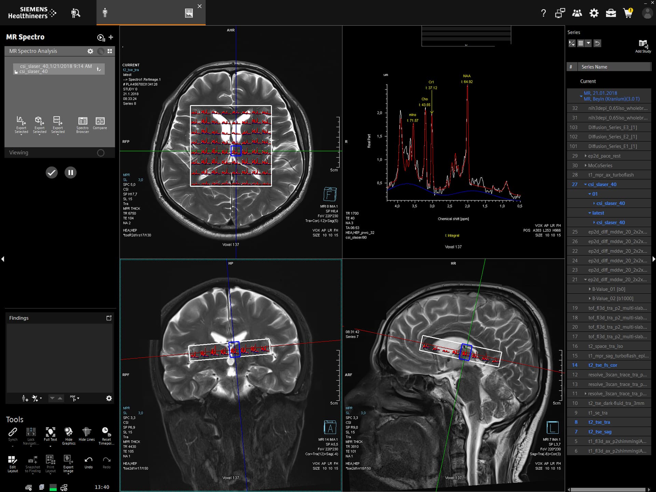Viewport: 656px width, 492px height.
Task: Collapse the csi_slaser_40 series 27 node
Action: coord(585,184)
